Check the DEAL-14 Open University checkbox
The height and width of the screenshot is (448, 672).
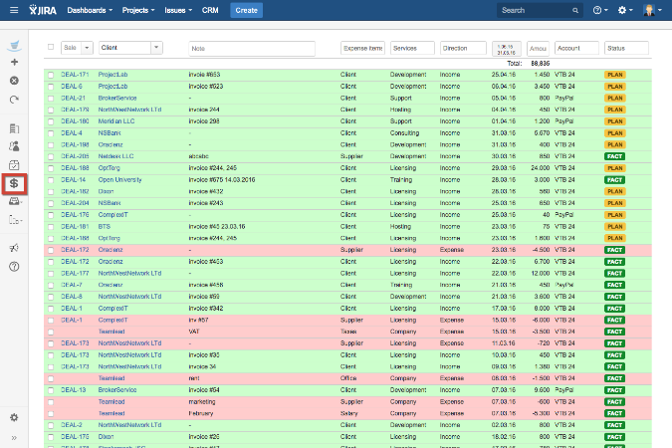51,180
